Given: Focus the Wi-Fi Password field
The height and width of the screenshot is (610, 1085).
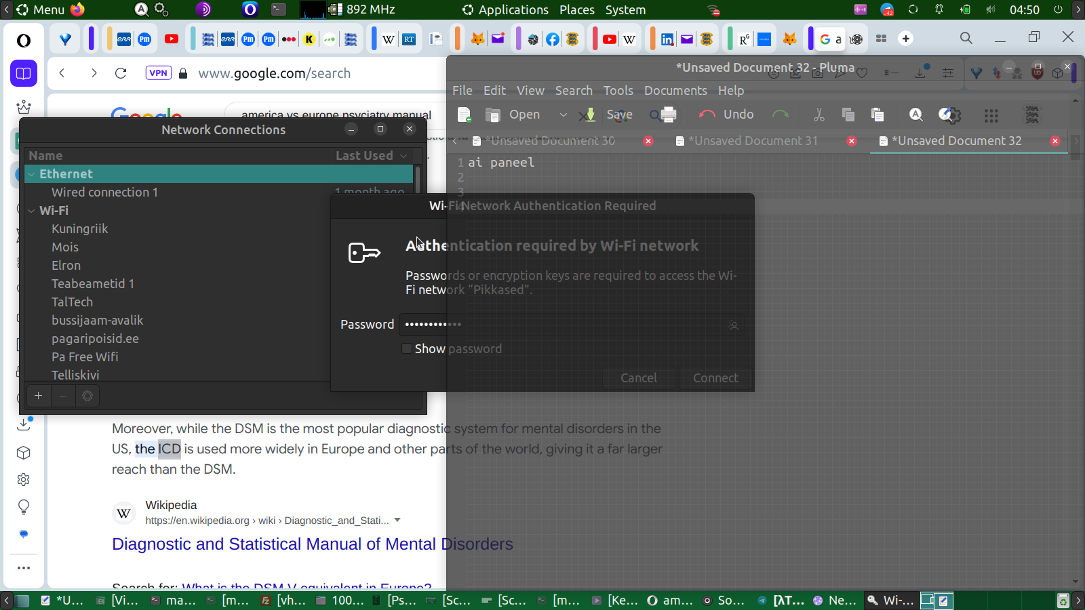Looking at the screenshot, I should (570, 325).
